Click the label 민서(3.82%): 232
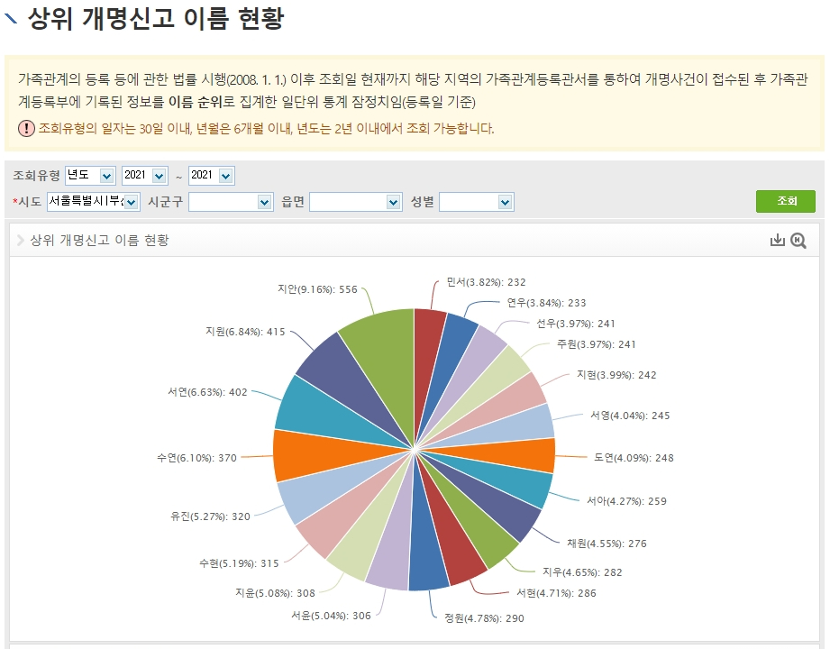 [x=486, y=283]
